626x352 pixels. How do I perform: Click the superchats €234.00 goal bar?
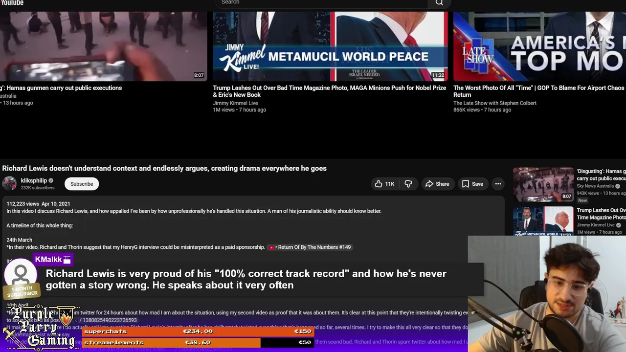click(x=198, y=331)
